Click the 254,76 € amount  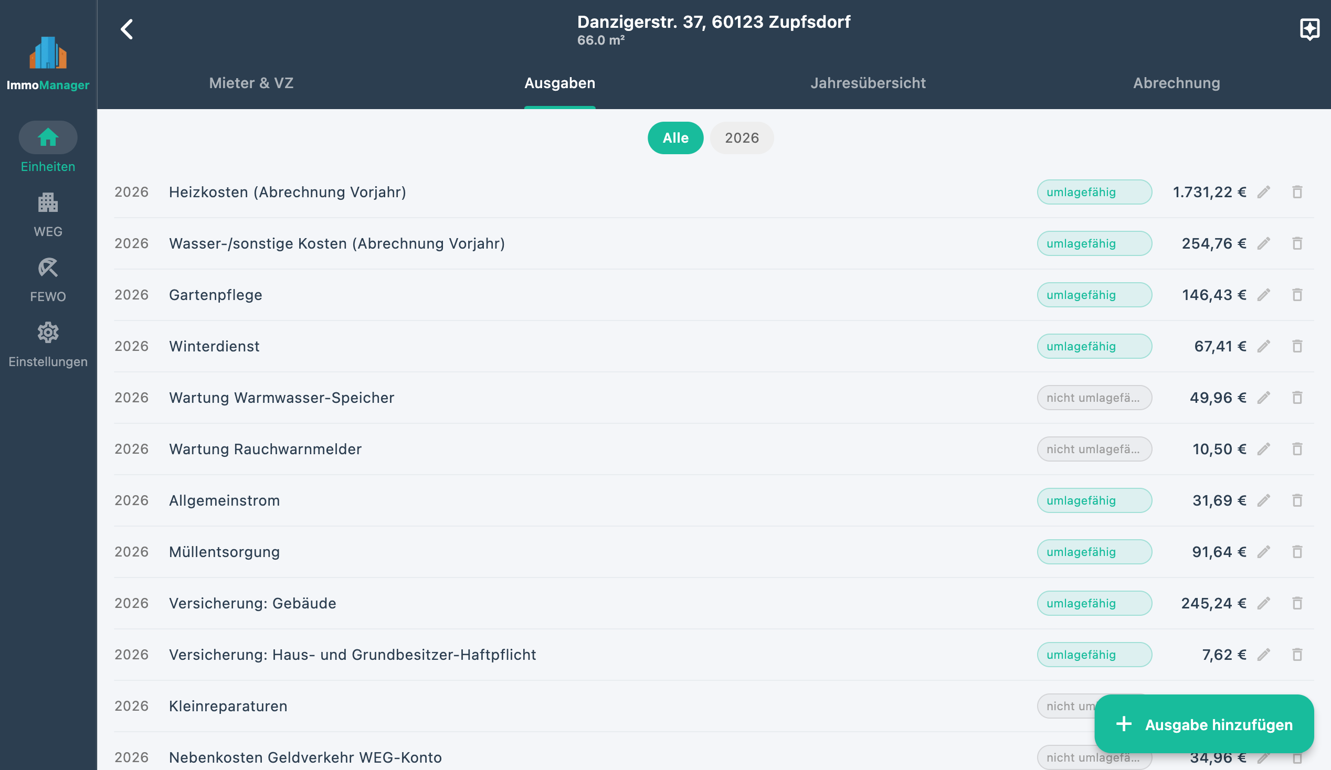click(x=1214, y=243)
